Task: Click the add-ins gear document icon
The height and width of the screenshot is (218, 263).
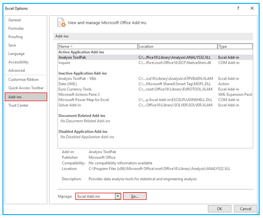Action: 62,22
